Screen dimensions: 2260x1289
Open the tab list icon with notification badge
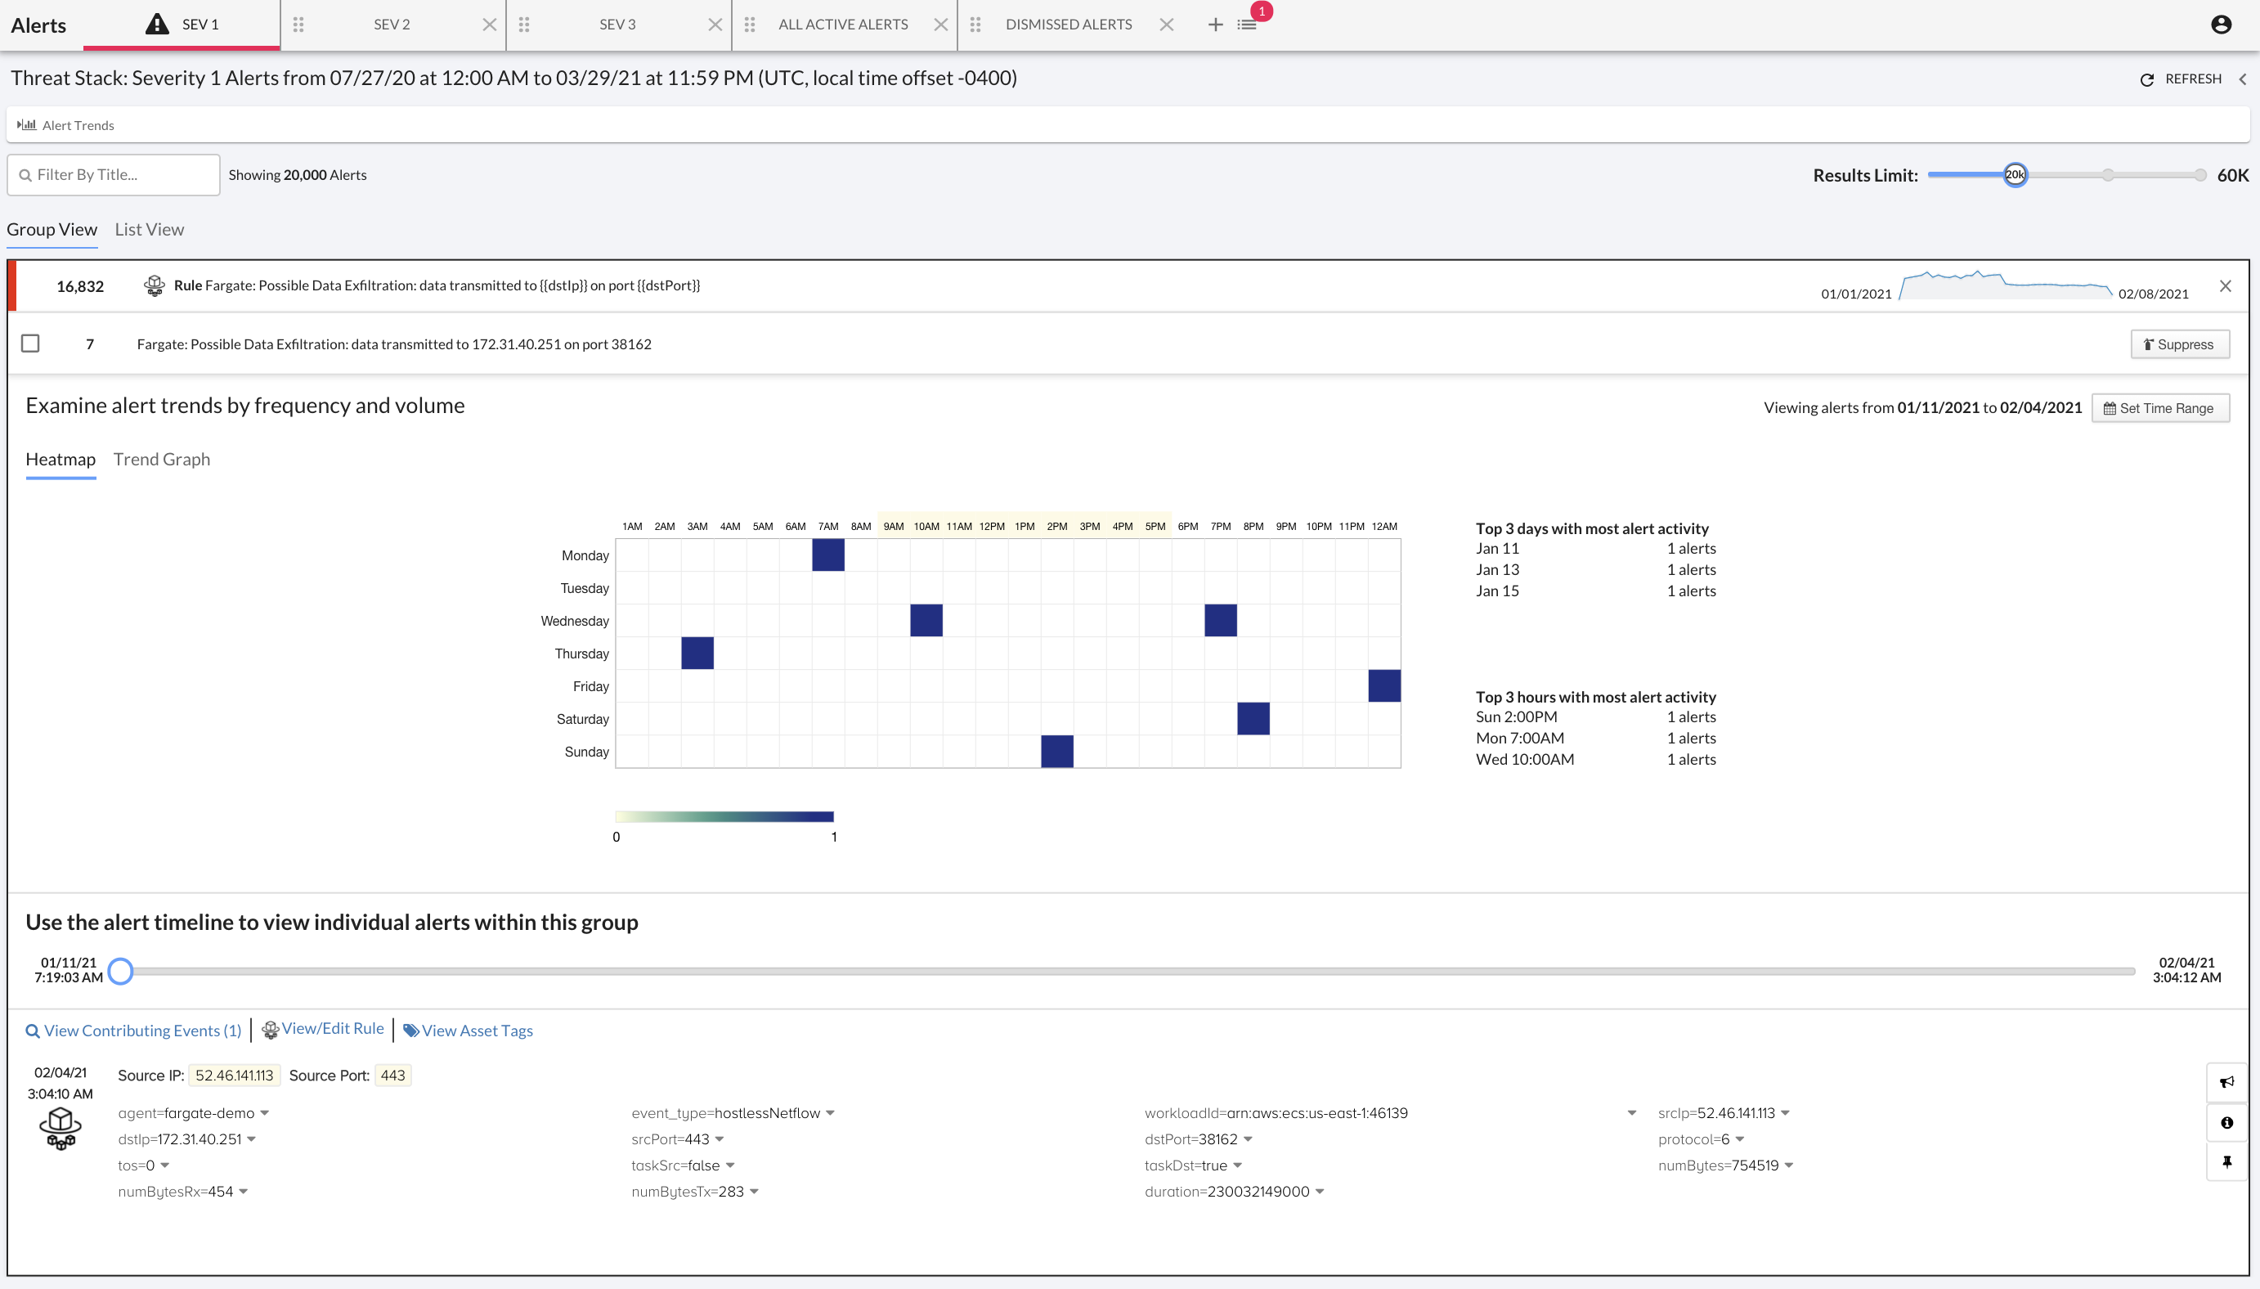coord(1247,25)
